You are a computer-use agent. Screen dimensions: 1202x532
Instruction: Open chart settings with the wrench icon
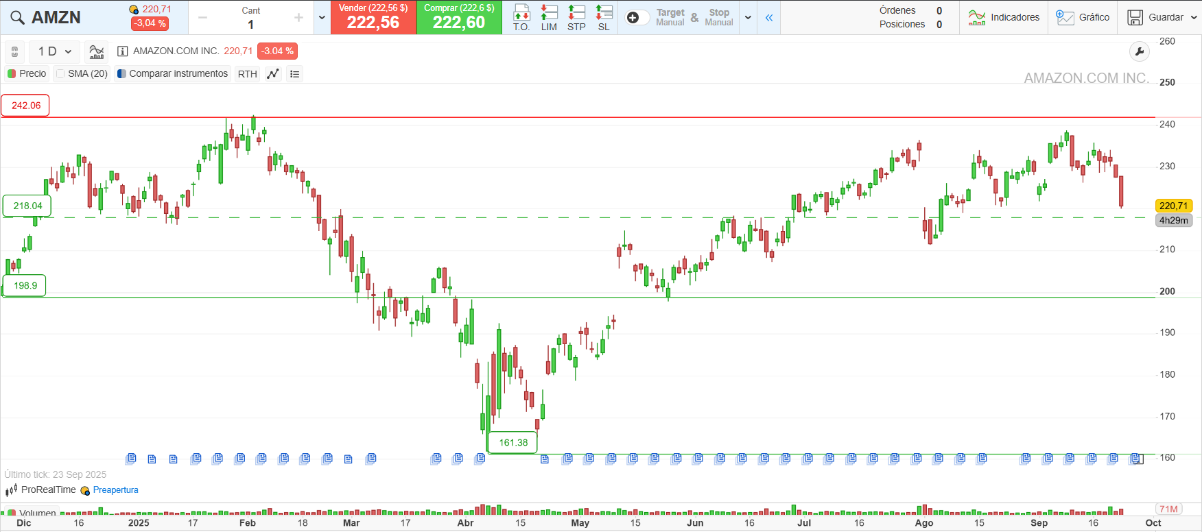pyautogui.click(x=1139, y=51)
